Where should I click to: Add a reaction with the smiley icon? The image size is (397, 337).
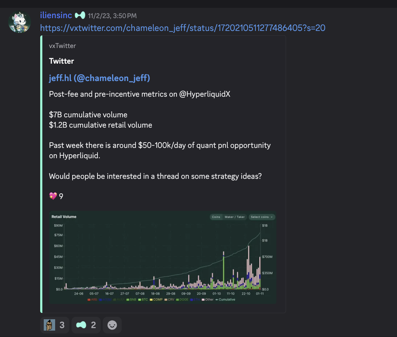tap(112, 325)
